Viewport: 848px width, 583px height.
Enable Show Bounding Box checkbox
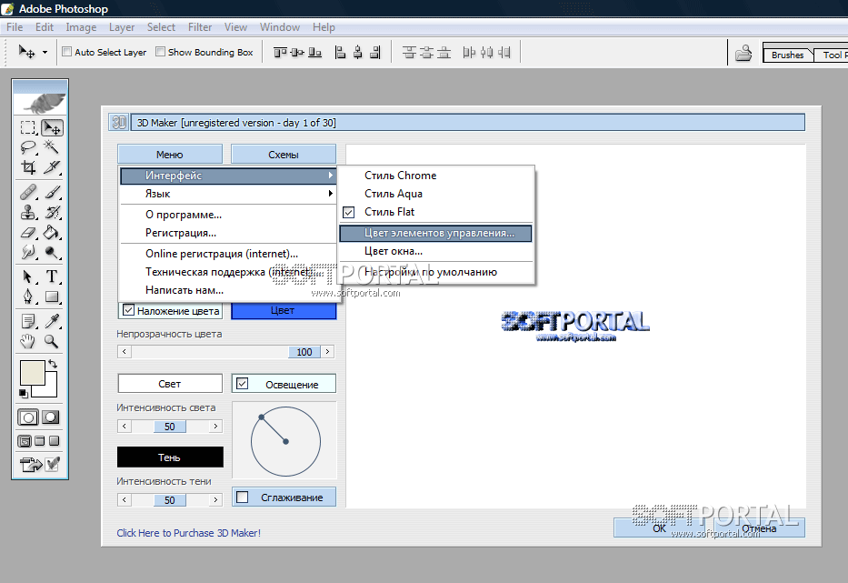tap(160, 52)
